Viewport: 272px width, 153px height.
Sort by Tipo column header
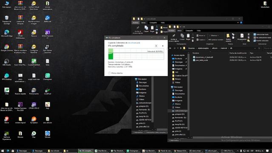(x=252, y=53)
